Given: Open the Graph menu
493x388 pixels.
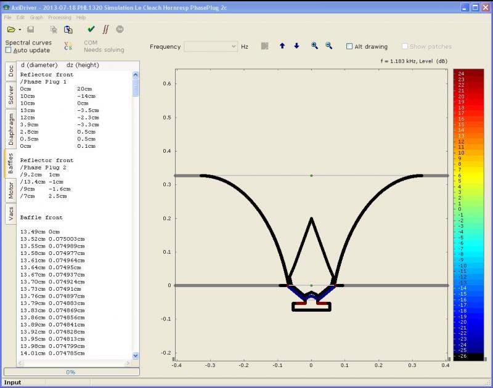Looking at the screenshot, I should 36,17.
